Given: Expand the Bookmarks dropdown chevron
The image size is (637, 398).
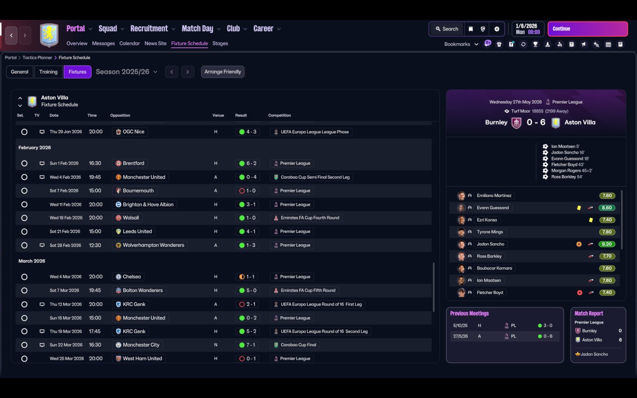Looking at the screenshot, I should coord(476,44).
